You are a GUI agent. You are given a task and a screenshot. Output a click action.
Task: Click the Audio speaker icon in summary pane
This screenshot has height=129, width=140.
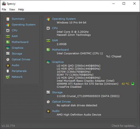[48, 111]
